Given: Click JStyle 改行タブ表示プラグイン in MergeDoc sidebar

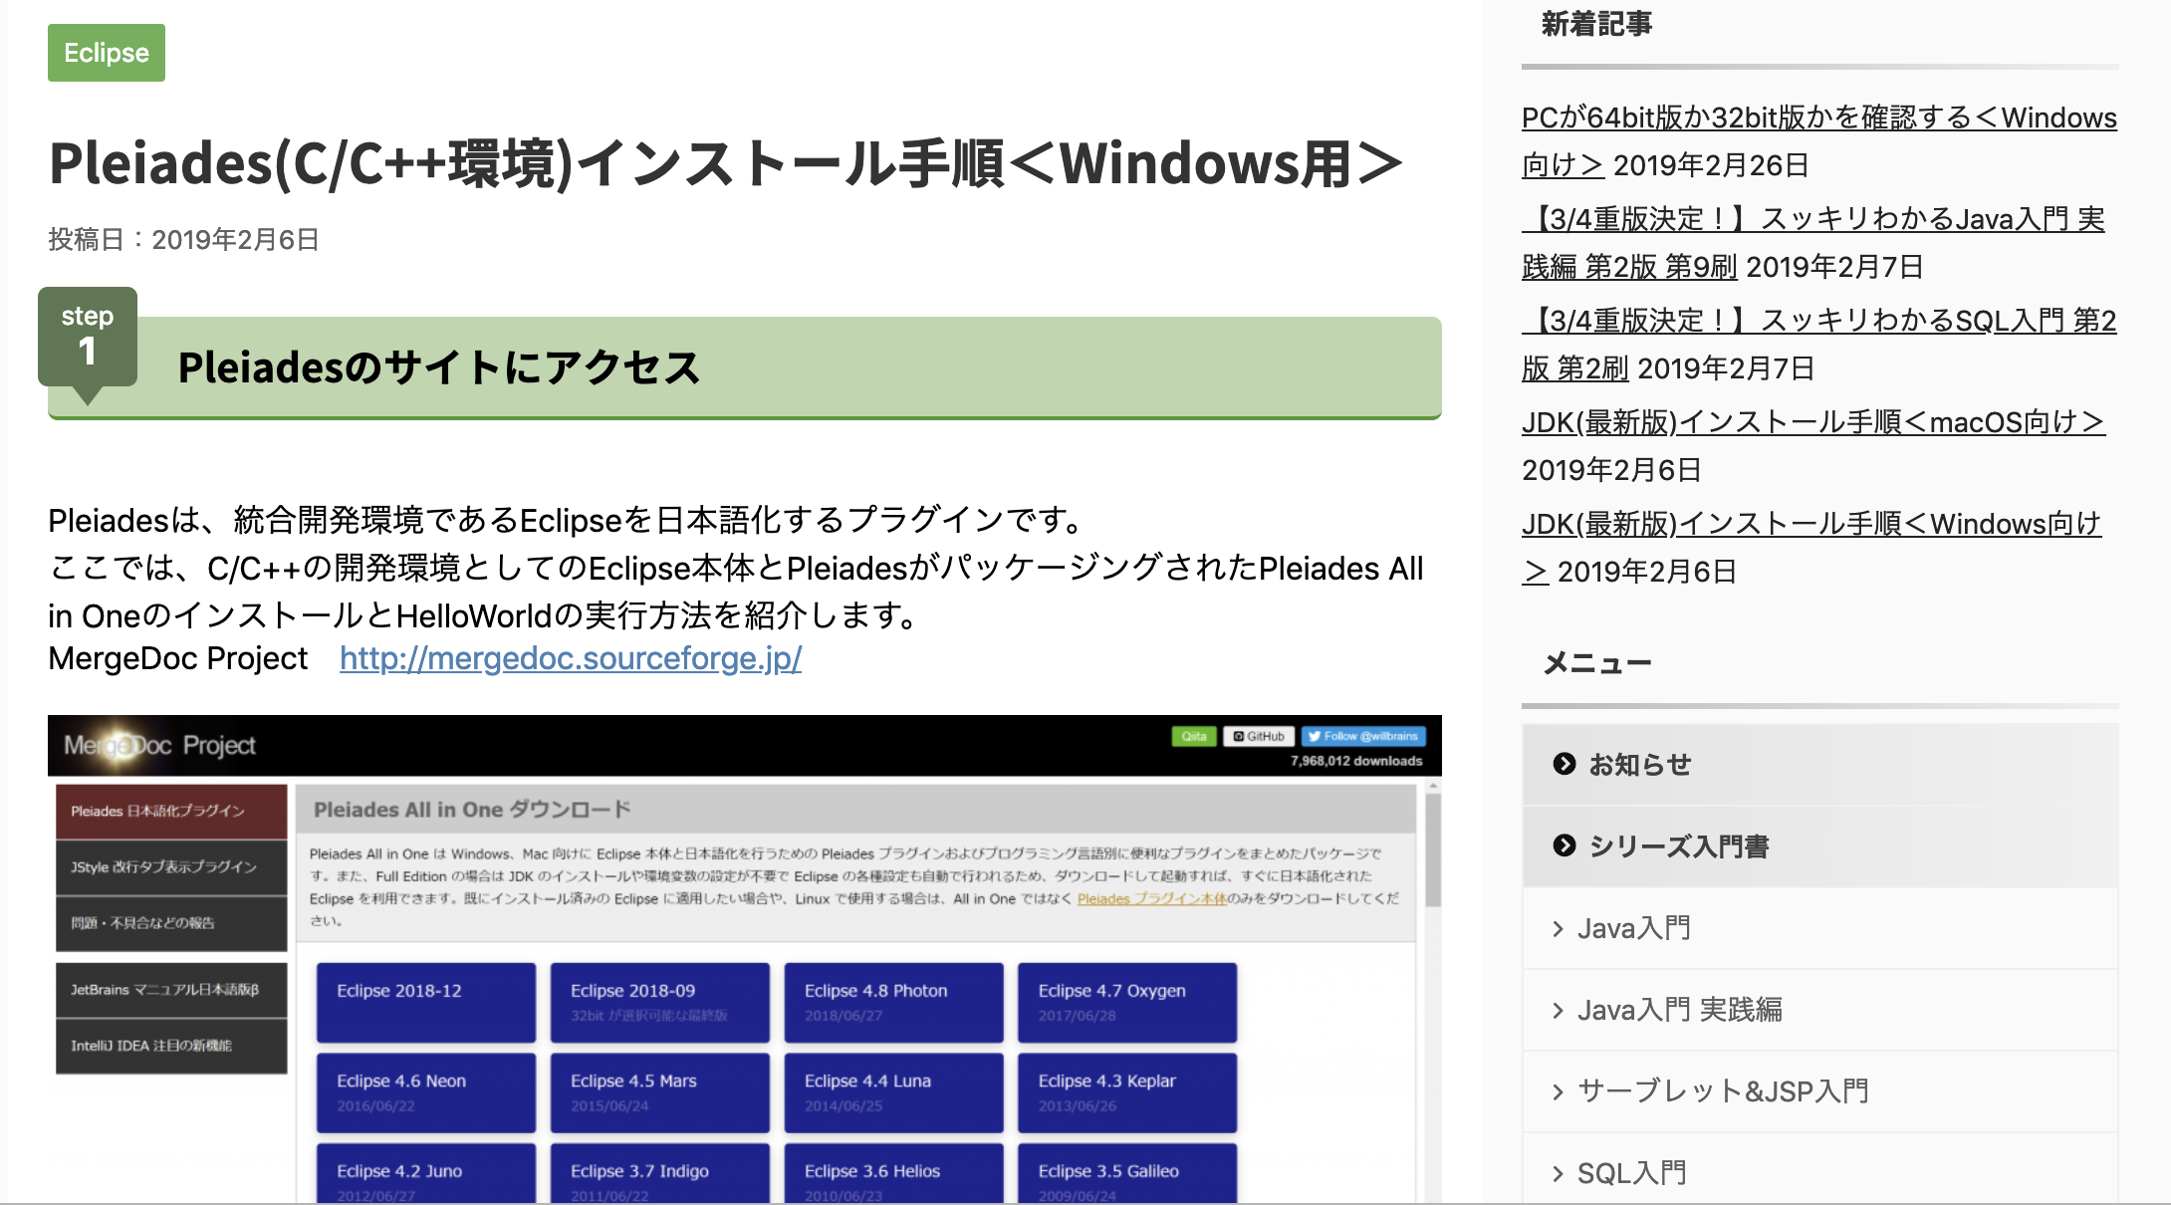Looking at the screenshot, I should tap(171, 867).
